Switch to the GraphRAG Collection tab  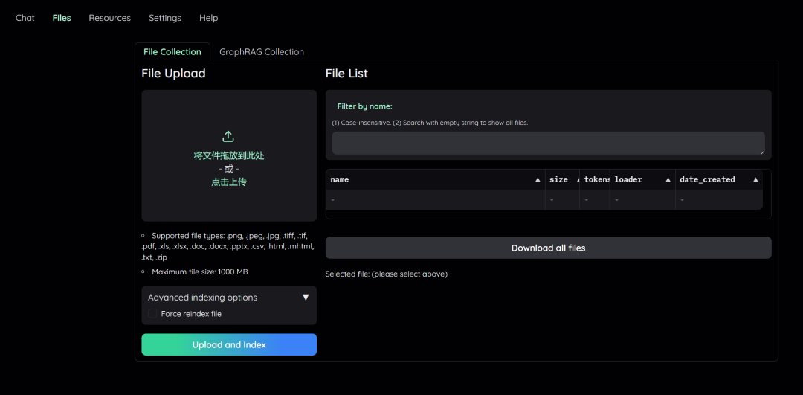262,52
